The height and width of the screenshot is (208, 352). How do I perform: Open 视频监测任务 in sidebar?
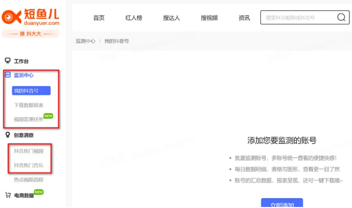[29, 119]
